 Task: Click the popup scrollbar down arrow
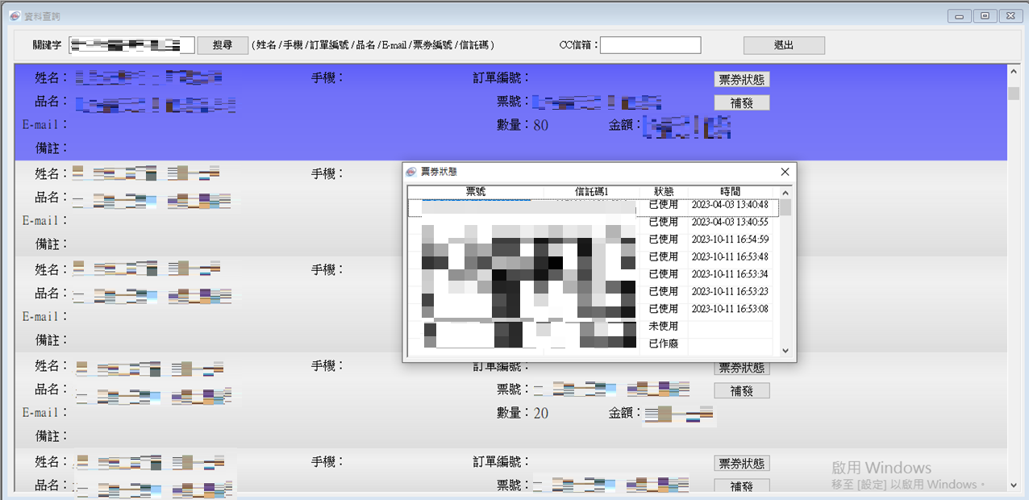tap(785, 351)
